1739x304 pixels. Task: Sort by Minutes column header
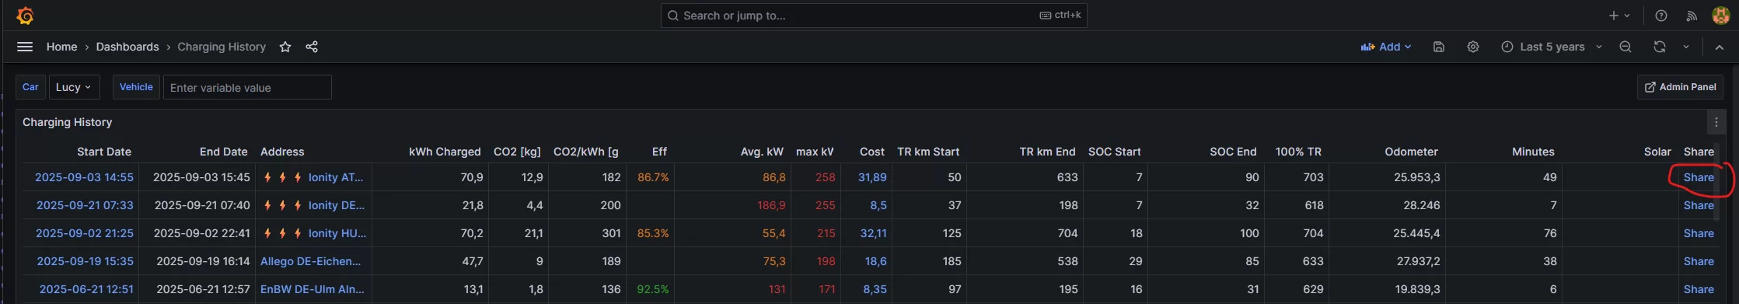pyautogui.click(x=1533, y=152)
